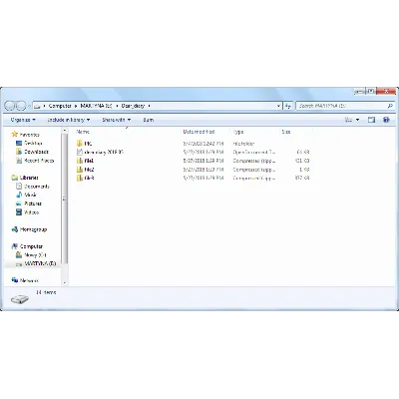Screen dimensions: 399x399
Task: Click the navigation pane scroll down arrow
Action: point(65,283)
